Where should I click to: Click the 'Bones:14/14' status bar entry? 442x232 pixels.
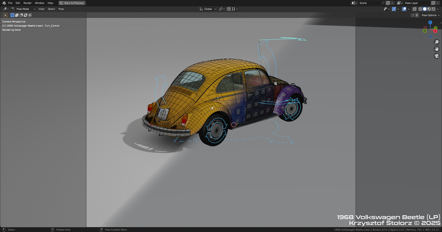[x=380, y=230]
